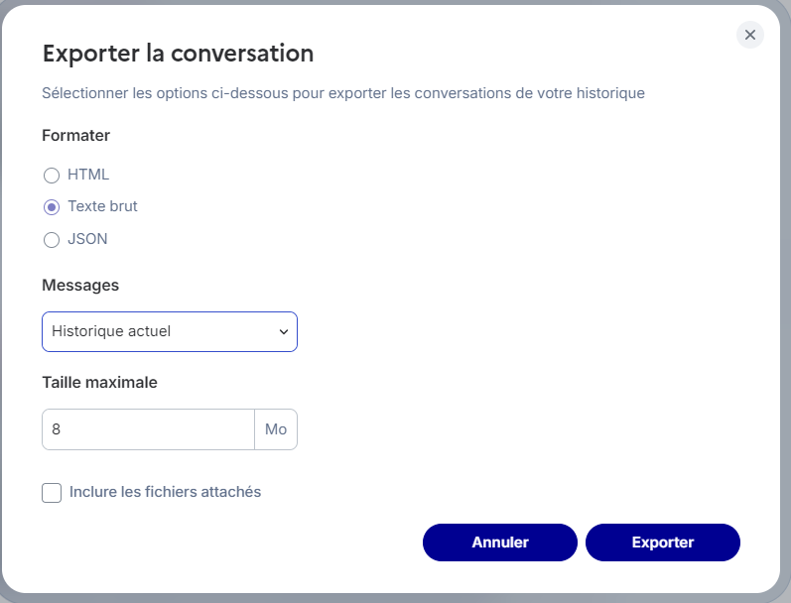The width and height of the screenshot is (791, 603).
Task: Click the HTML option label text
Action: (88, 175)
